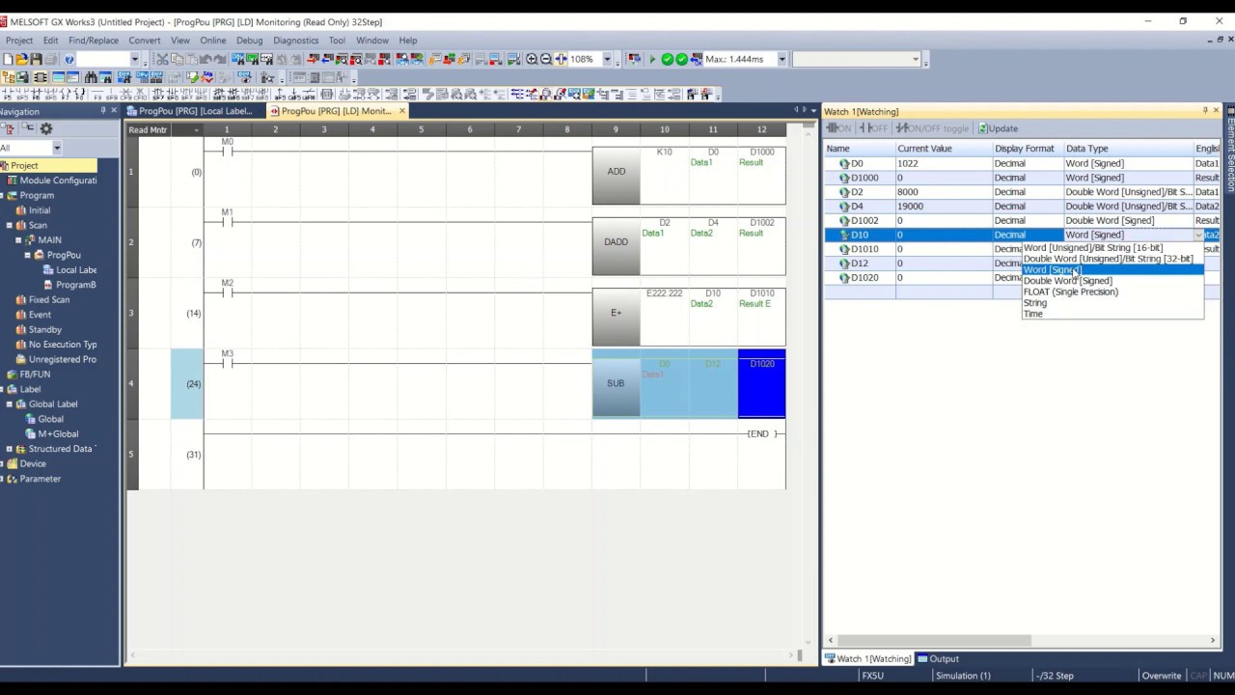The image size is (1235, 695).
Task: Open the D10 data type dropdown arrow
Action: [1198, 235]
